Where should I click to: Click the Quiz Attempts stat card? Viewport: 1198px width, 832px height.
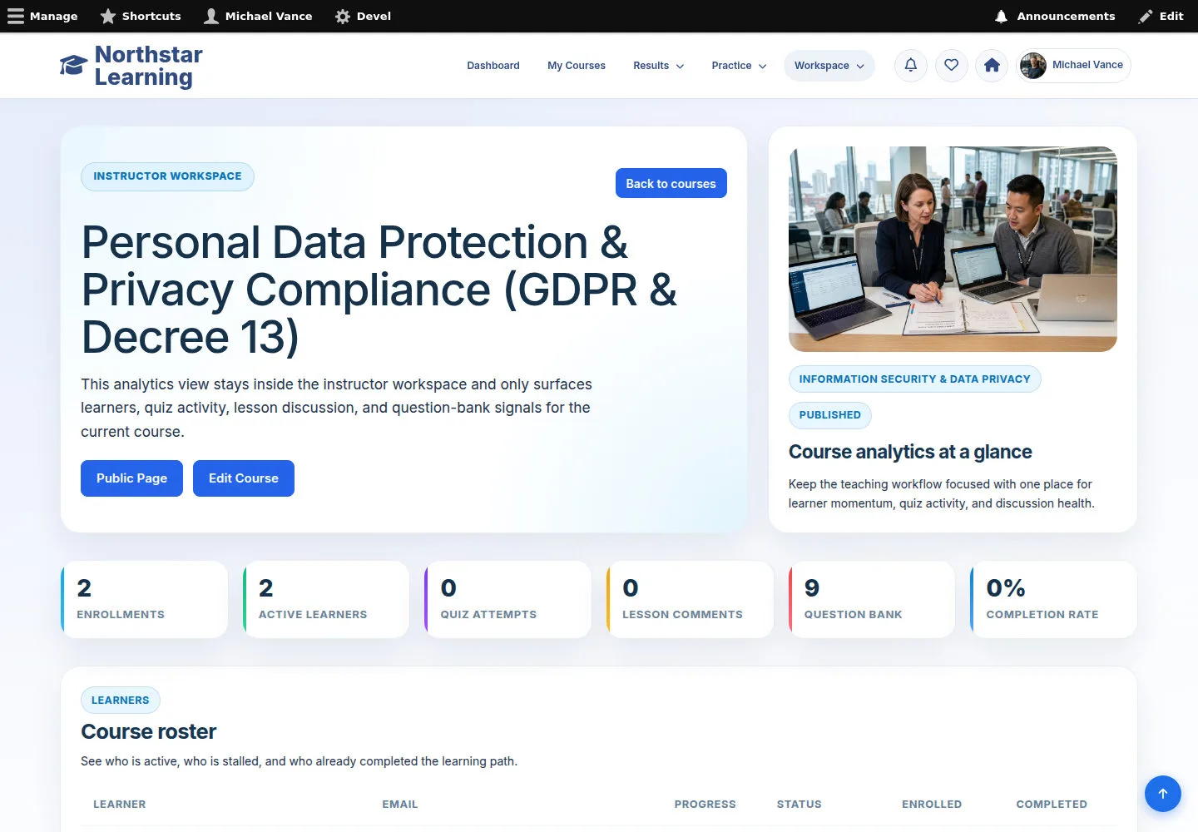coord(508,600)
